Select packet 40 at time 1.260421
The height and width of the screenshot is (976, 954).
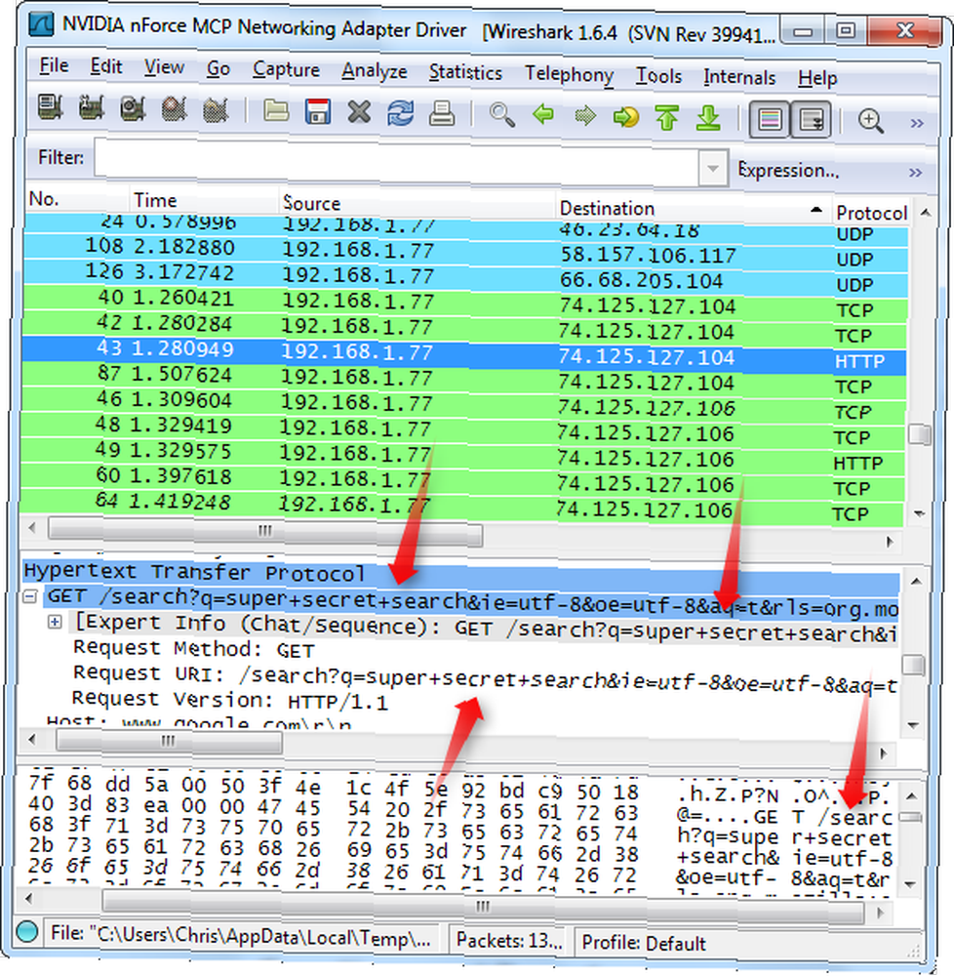(465, 304)
